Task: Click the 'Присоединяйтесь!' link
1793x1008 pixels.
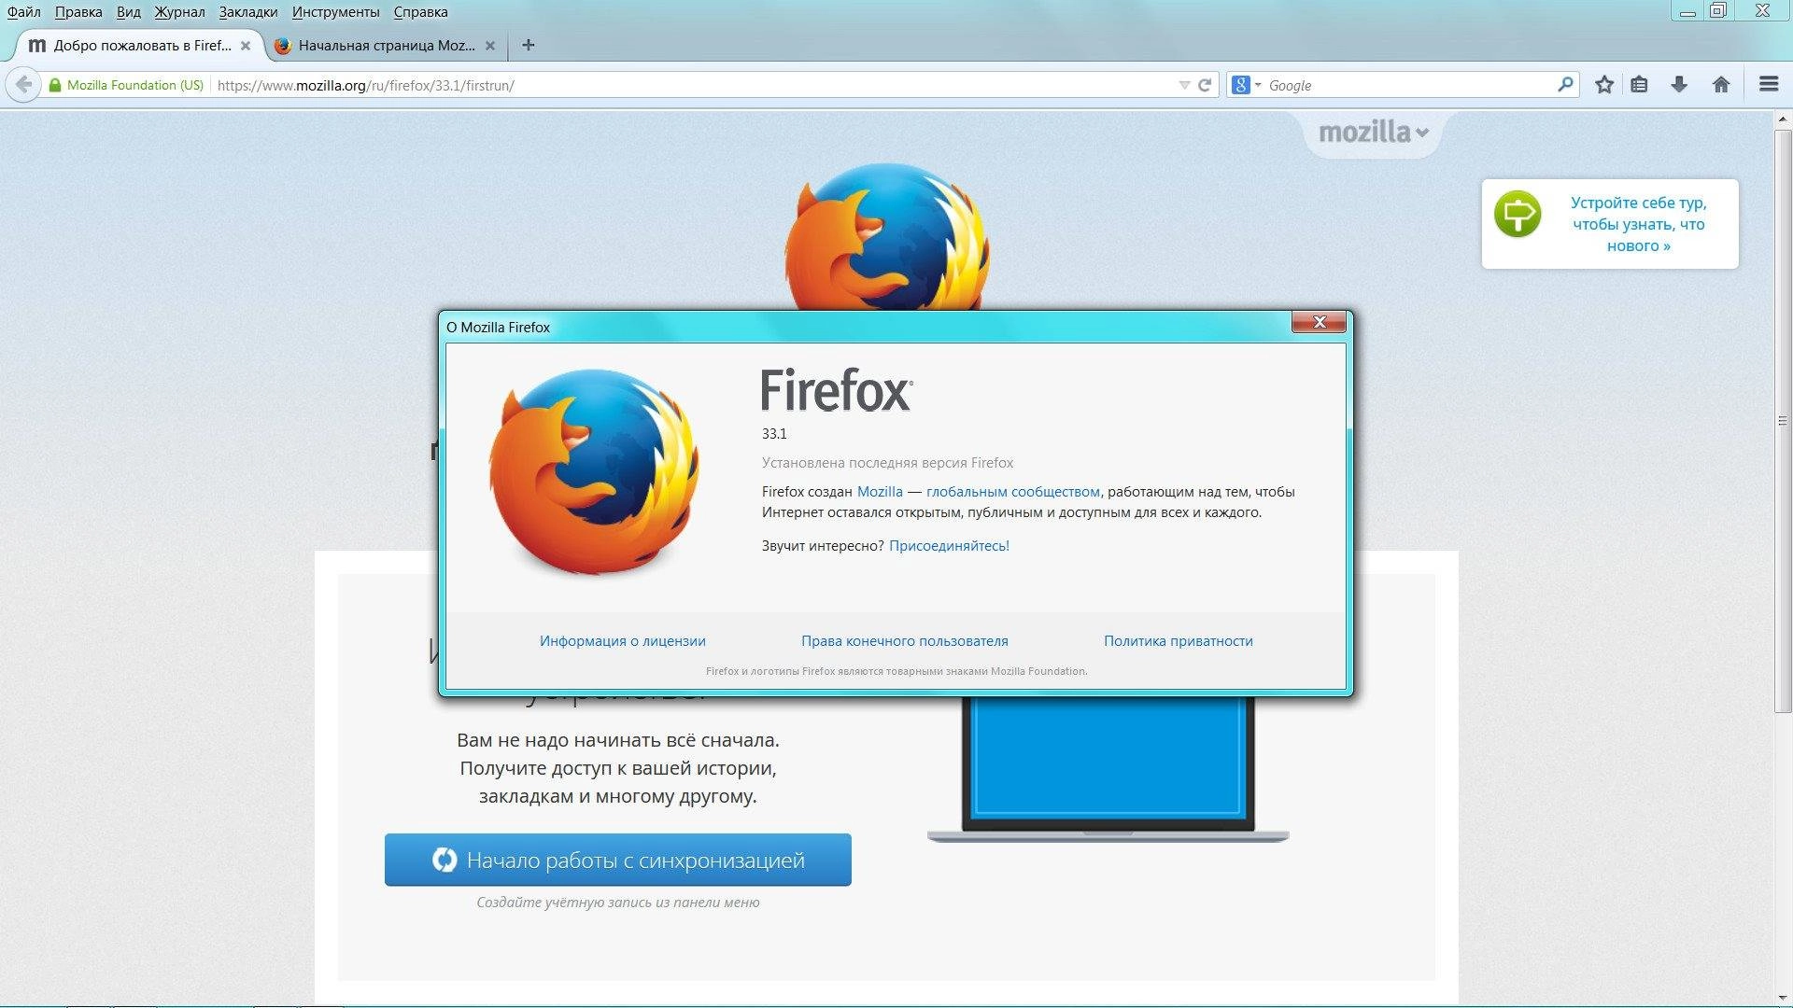Action: tap(949, 546)
